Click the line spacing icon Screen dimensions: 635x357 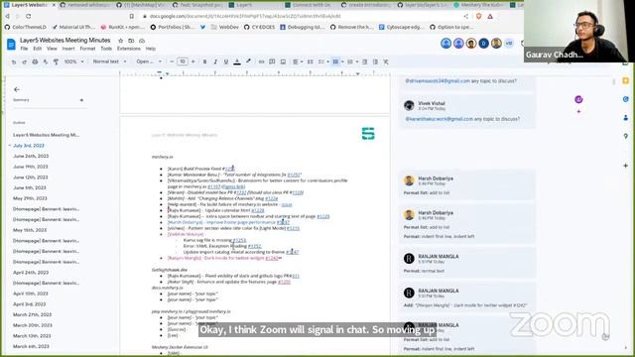click(311, 61)
